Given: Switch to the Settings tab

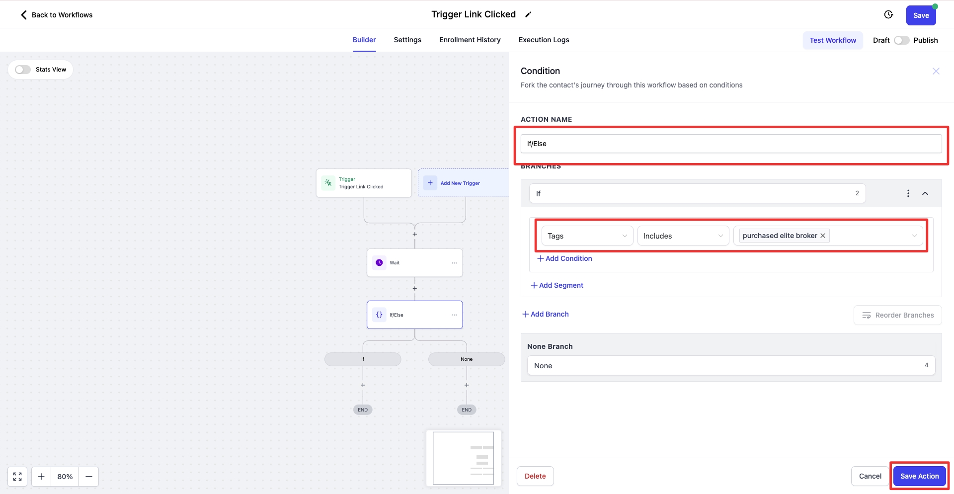Looking at the screenshot, I should coord(407,40).
